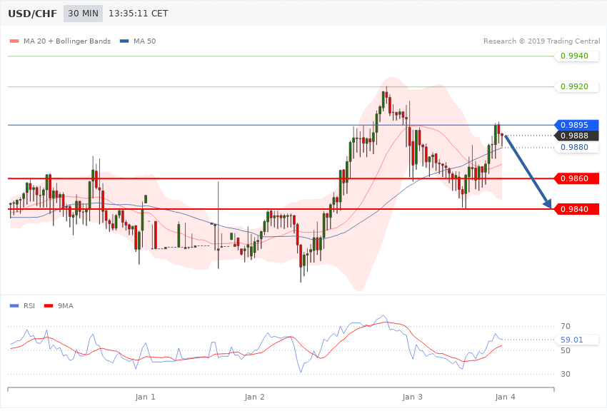Click the RSI legend label
The width and height of the screenshot is (607, 411).
[29, 306]
